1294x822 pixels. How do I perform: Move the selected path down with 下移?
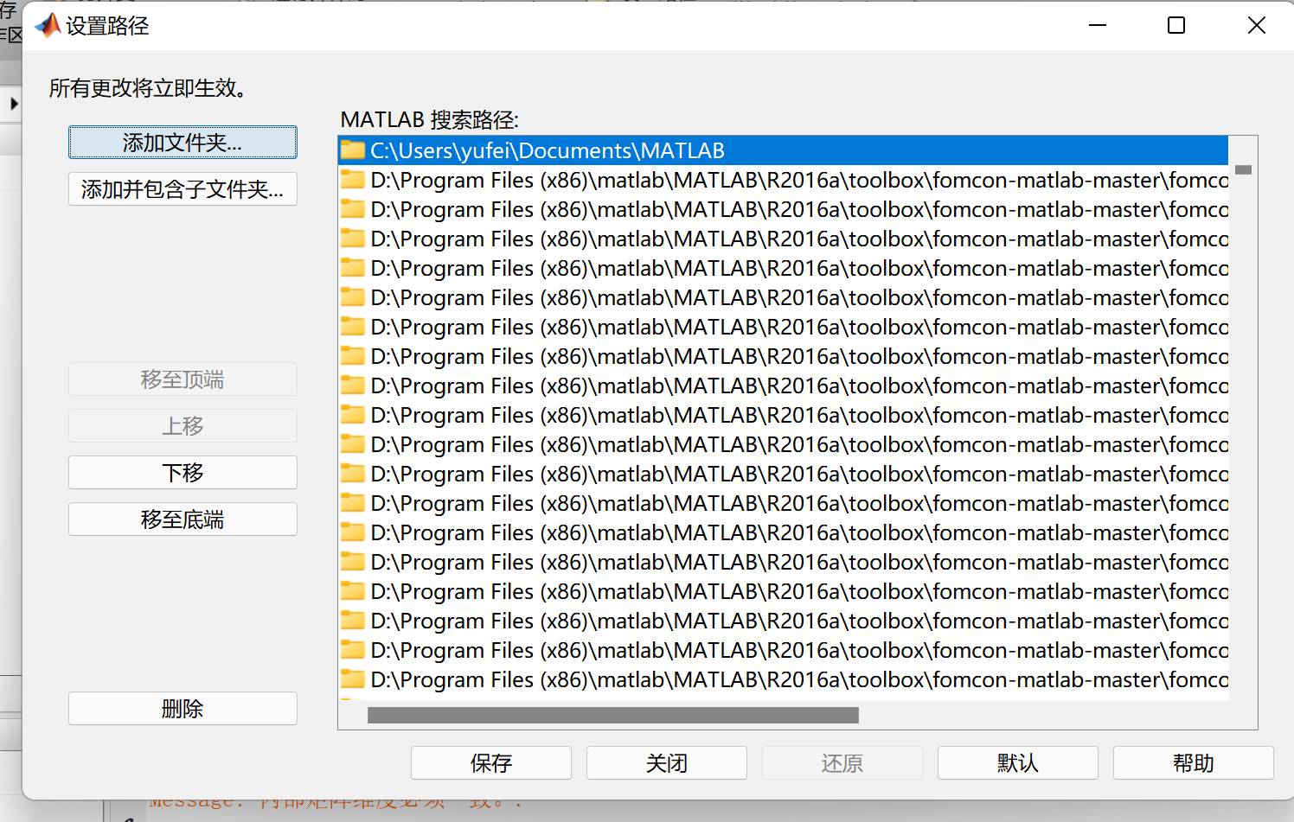pyautogui.click(x=183, y=473)
